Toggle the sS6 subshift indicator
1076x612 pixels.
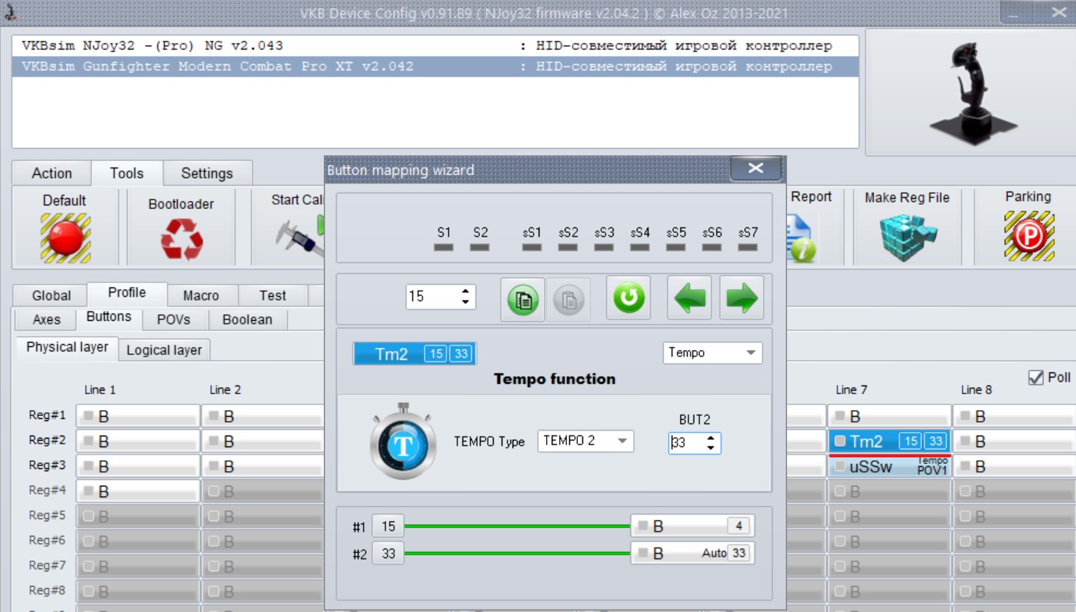point(712,248)
